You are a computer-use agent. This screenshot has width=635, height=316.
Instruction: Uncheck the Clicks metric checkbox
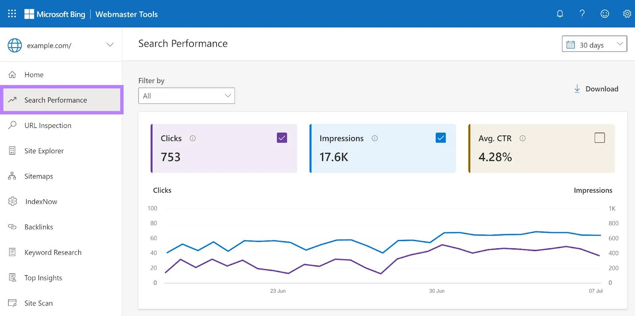282,138
